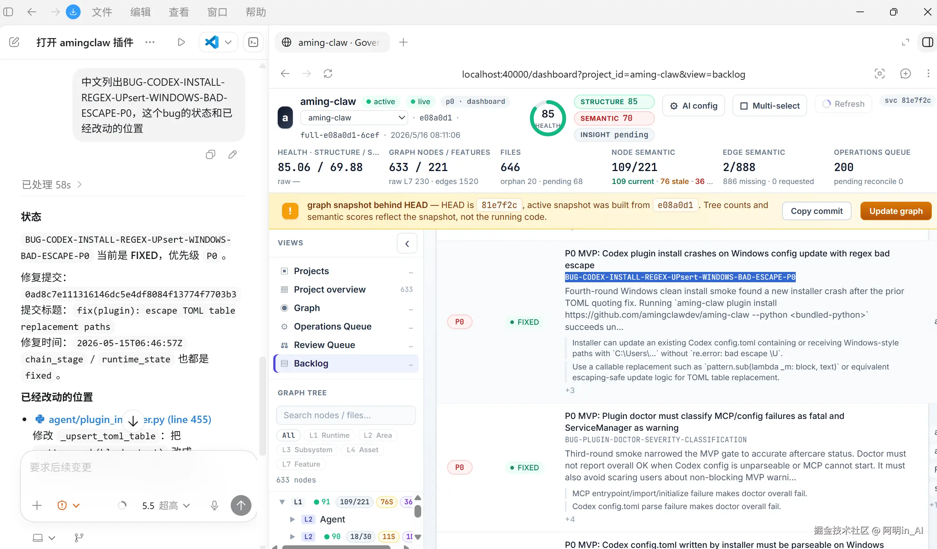937x549 pixels.
Task: Switch to the Graph view
Action: point(346,308)
